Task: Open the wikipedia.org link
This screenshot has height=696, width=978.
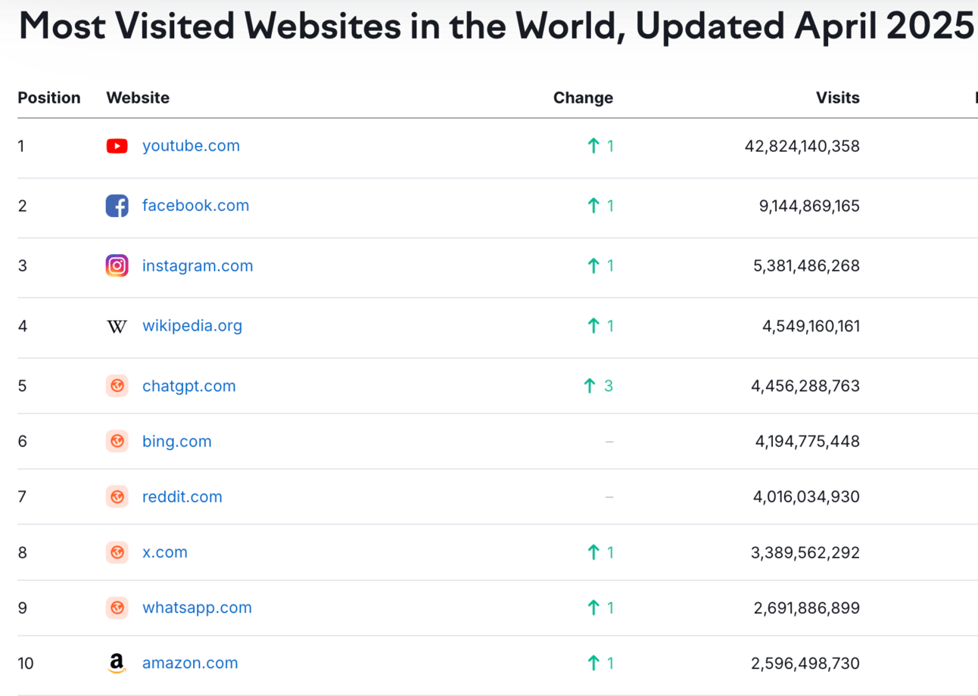Action: click(192, 326)
